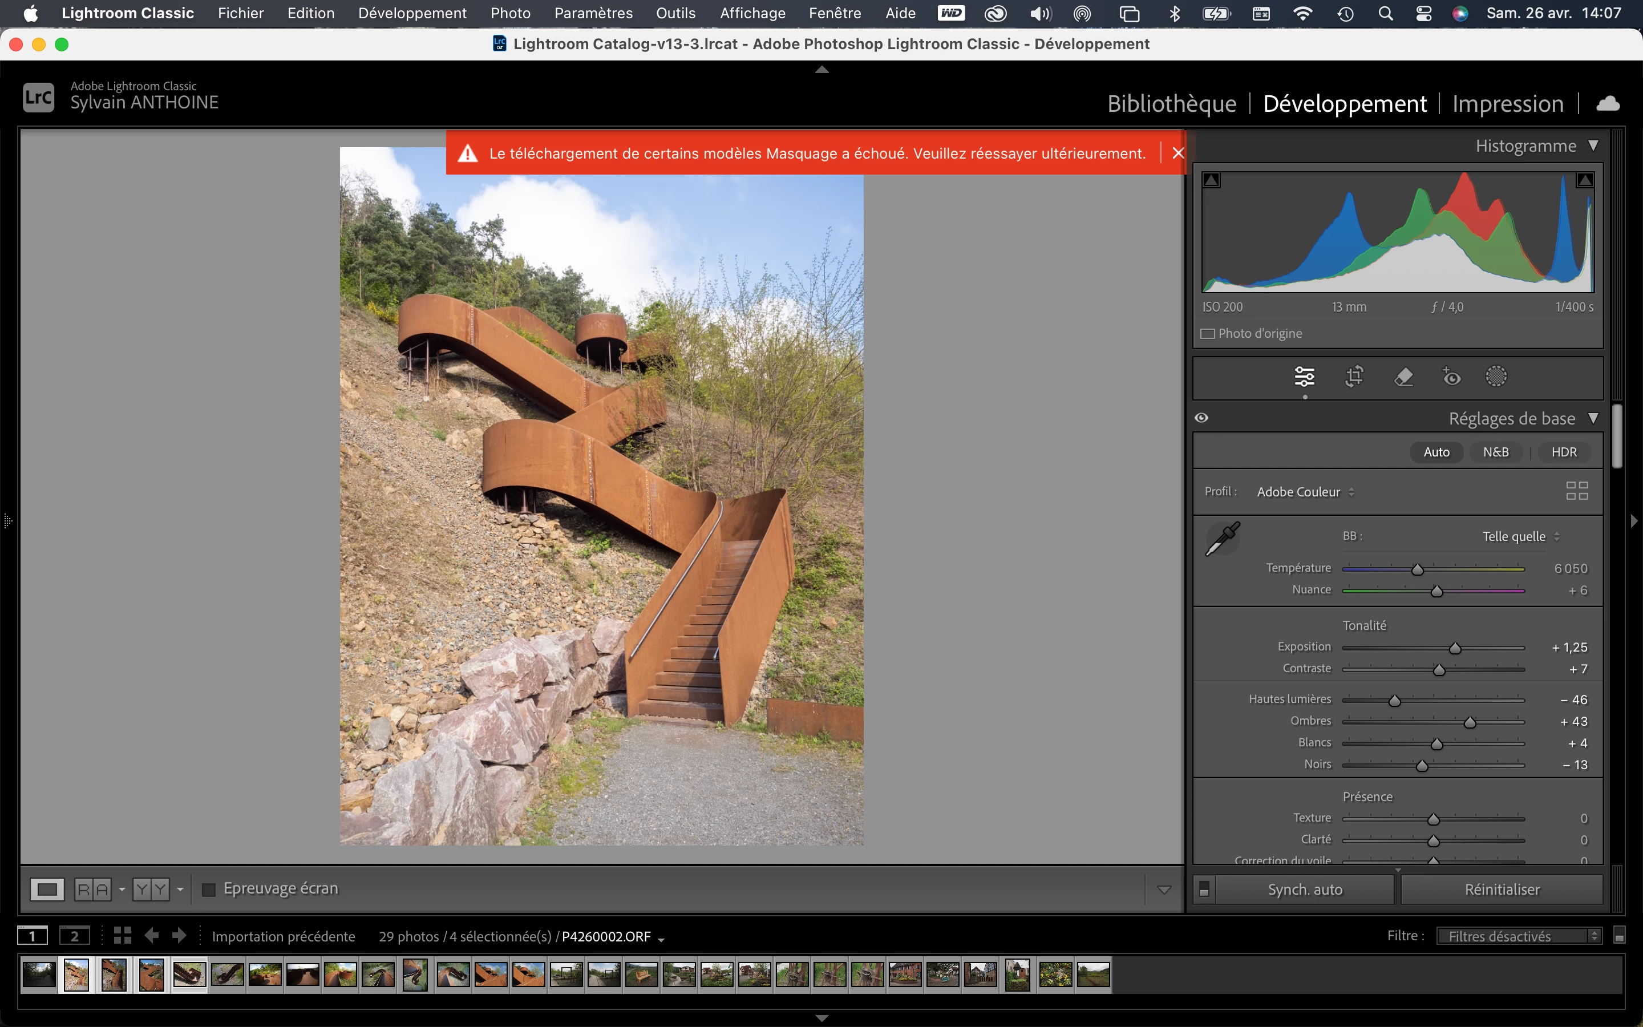Open the Paramètres menu
Viewport: 1643px width, 1027px height.
tap(593, 13)
